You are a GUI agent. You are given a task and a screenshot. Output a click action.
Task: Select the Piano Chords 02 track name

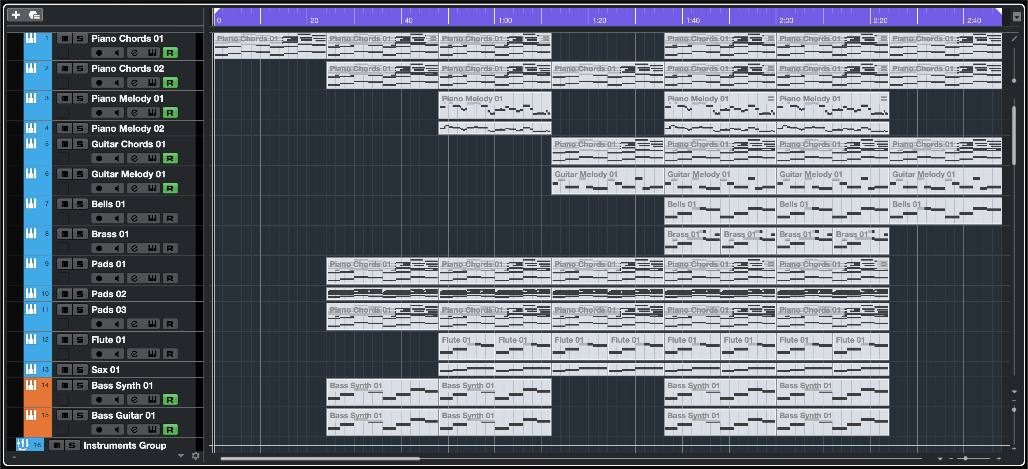point(128,68)
